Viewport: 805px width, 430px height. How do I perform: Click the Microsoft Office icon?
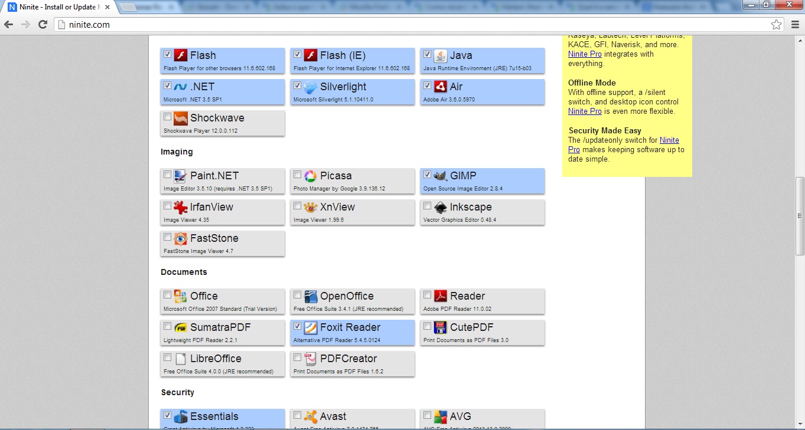pos(181,296)
